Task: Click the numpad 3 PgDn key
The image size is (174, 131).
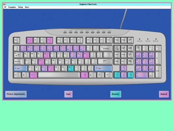Action: pos(151,68)
